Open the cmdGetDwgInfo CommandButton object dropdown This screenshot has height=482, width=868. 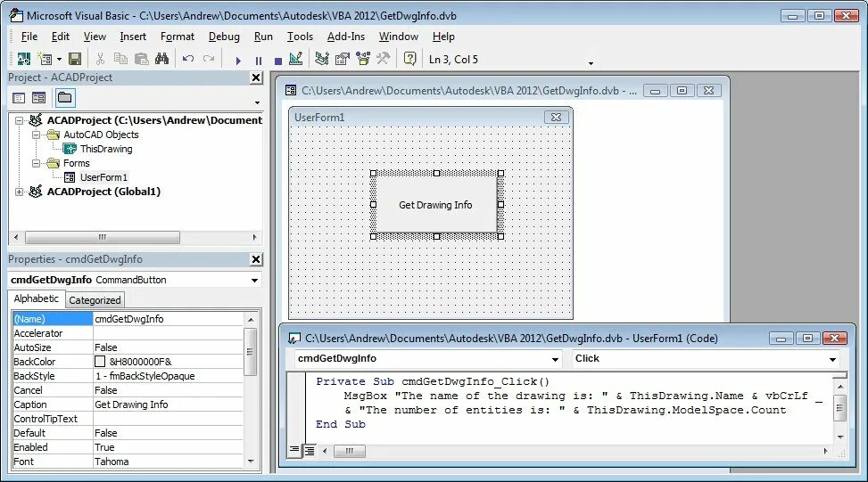pos(254,281)
